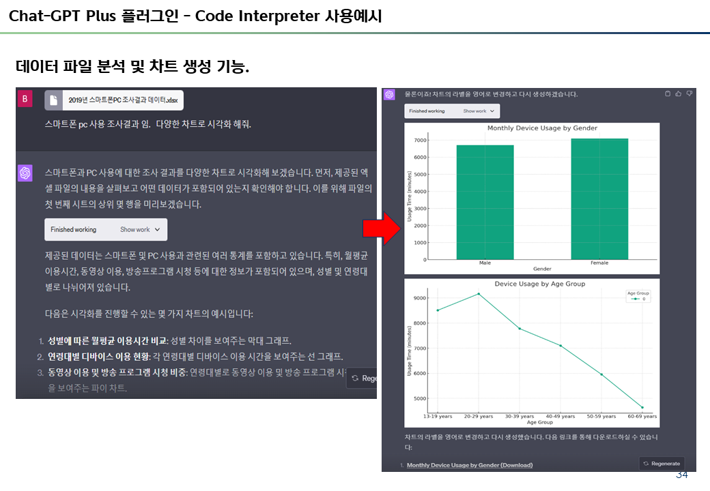Click the Female axis label
Image resolution: width=710 pixels, height=491 pixels.
(599, 263)
